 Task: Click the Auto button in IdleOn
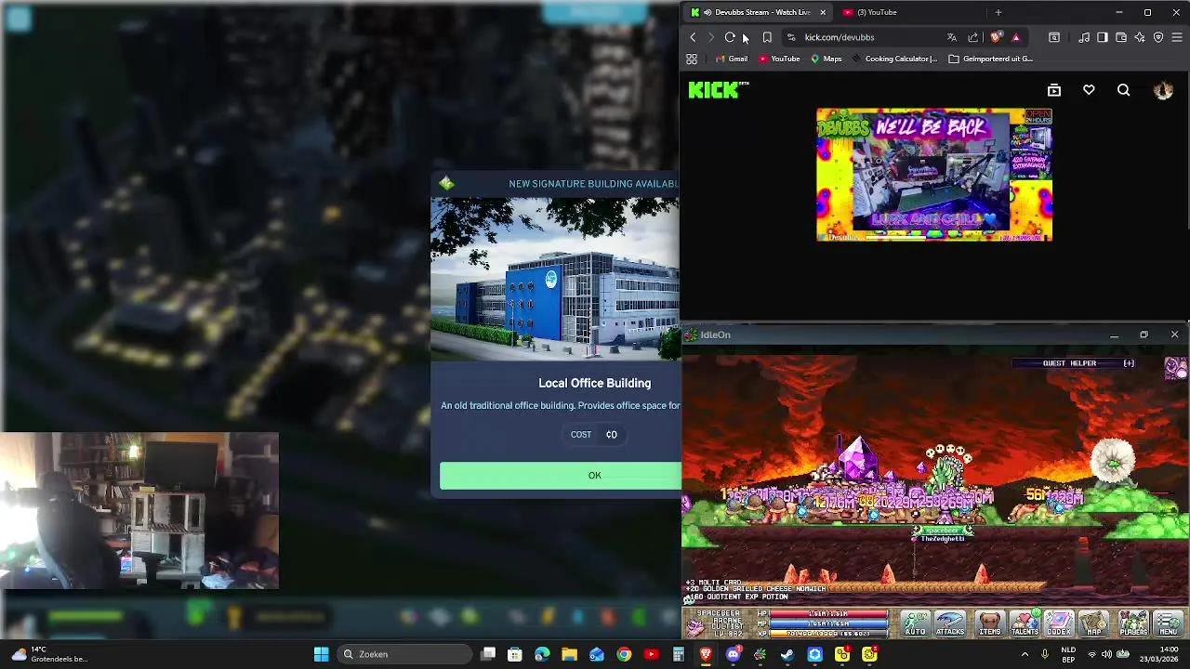[916, 623]
